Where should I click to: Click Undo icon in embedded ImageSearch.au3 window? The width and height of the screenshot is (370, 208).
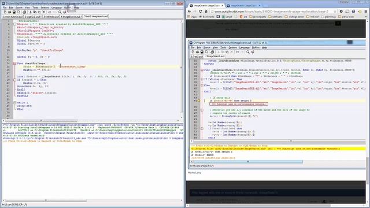pyautogui.click(x=238, y=52)
